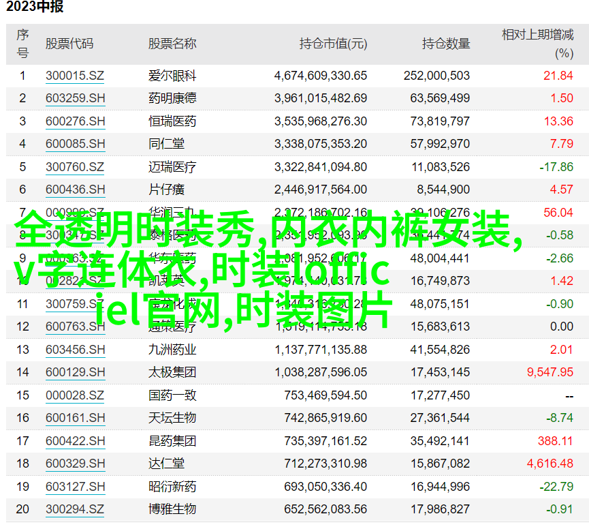589x529 pixels.
Task: Select stock name 国药一致
Action: click(172, 395)
